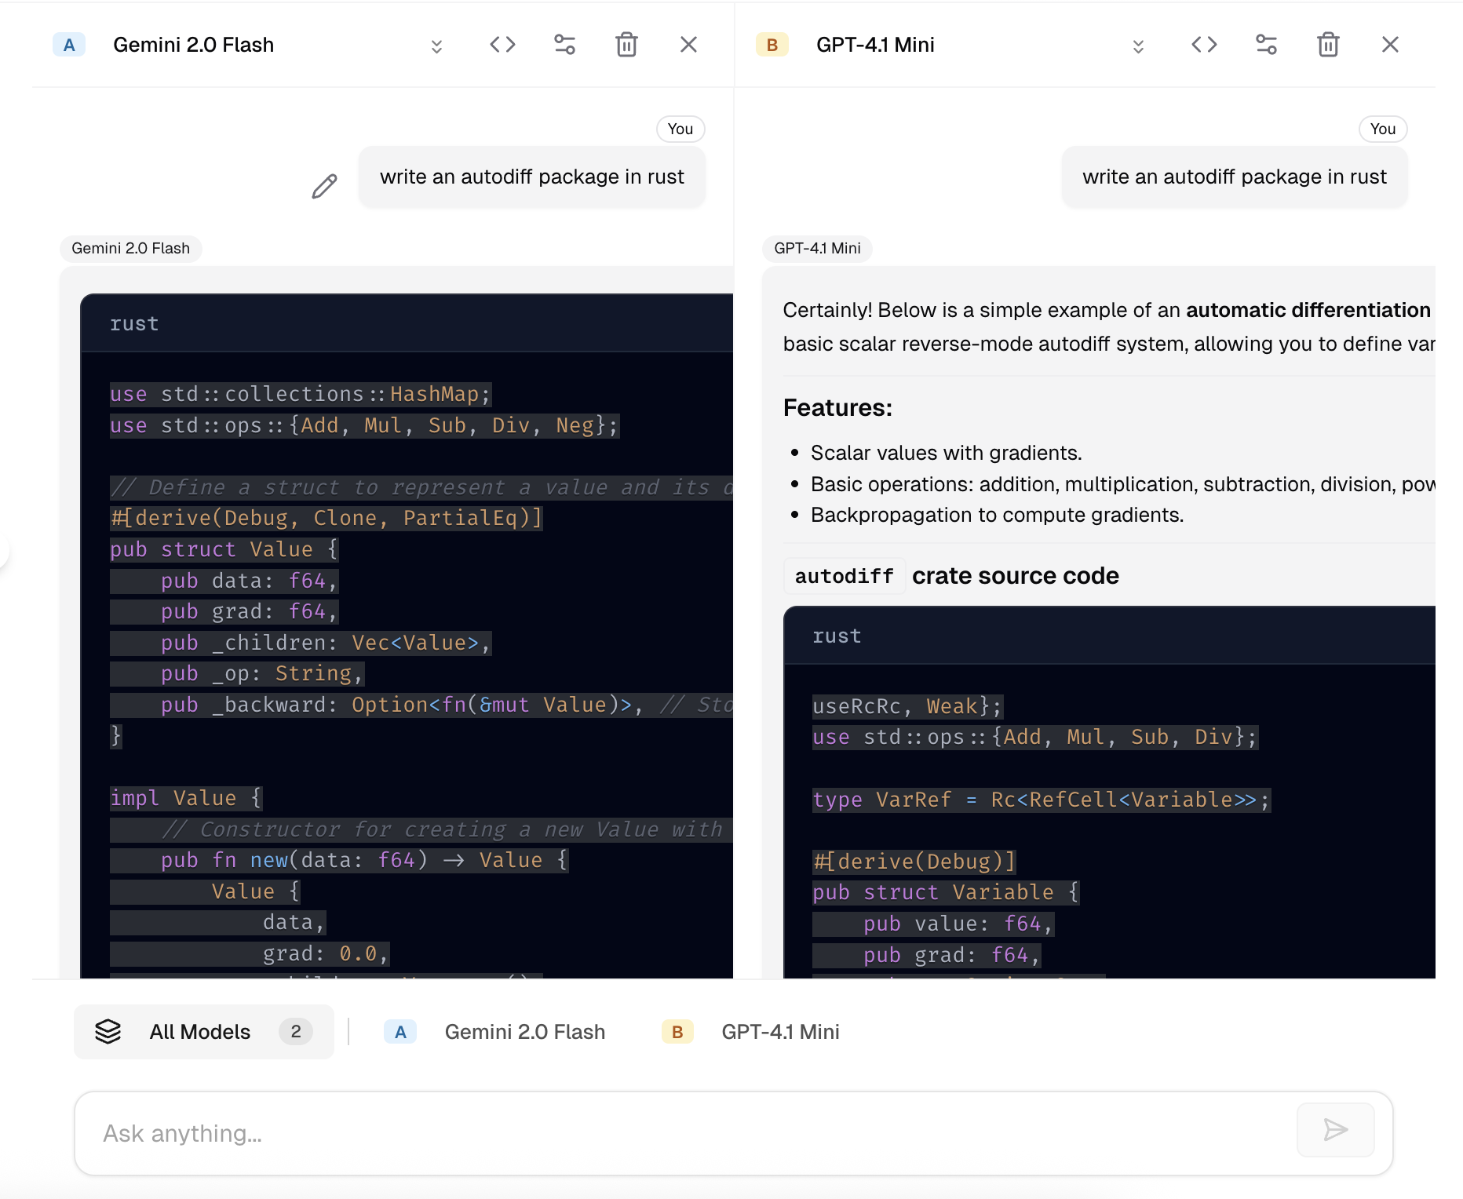
Task: Send message with the arrow button
Action: [1335, 1130]
